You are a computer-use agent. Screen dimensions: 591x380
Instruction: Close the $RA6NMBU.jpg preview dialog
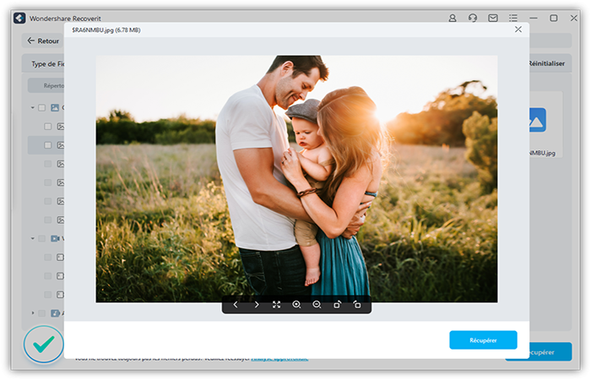click(518, 30)
